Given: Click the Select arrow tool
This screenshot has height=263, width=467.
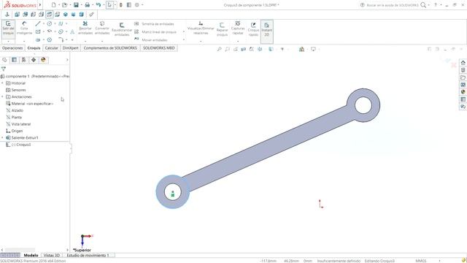Looking at the screenshot, I should [109, 5].
